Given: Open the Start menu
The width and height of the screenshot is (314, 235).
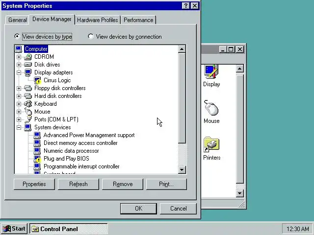Looking at the screenshot, I should click(x=14, y=229).
